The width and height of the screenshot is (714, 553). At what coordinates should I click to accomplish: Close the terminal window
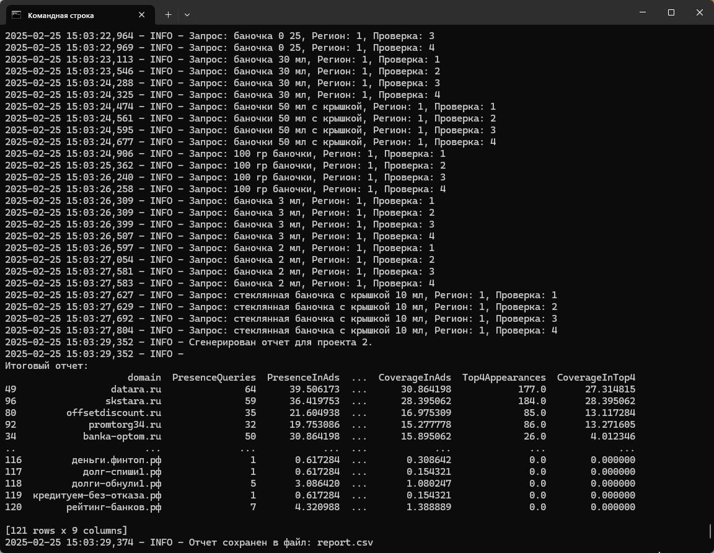point(699,12)
